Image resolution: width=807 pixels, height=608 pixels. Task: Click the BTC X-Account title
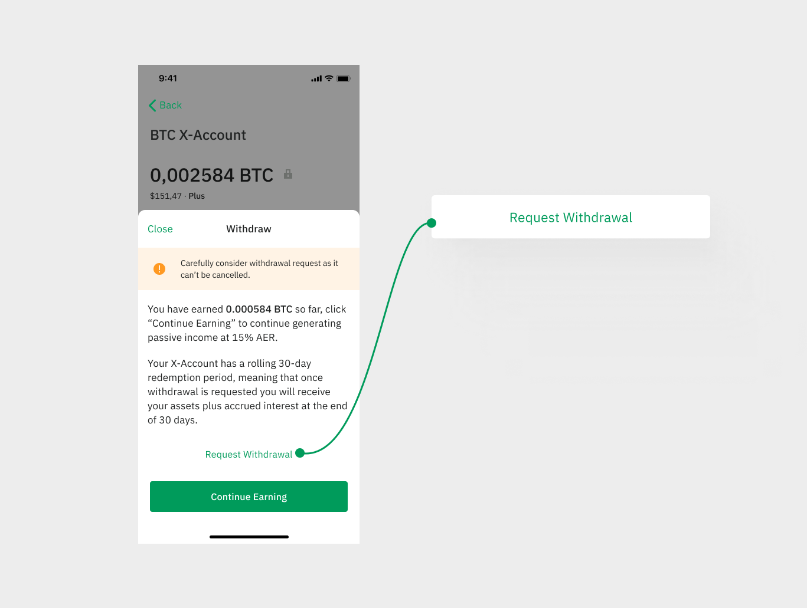[198, 135]
